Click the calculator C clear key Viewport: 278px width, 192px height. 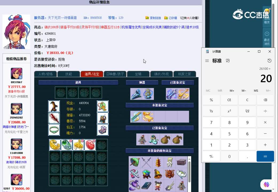coord(247,100)
